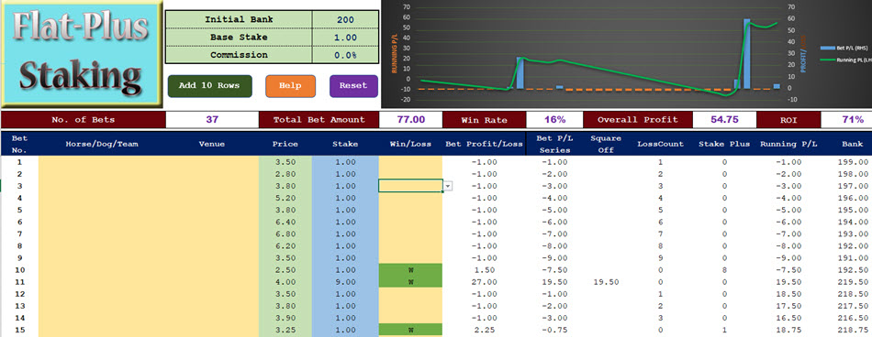Viewport: 872px width, 337px height.
Task: Click the Bank value 199.00 of bet 1
Action: (852, 162)
